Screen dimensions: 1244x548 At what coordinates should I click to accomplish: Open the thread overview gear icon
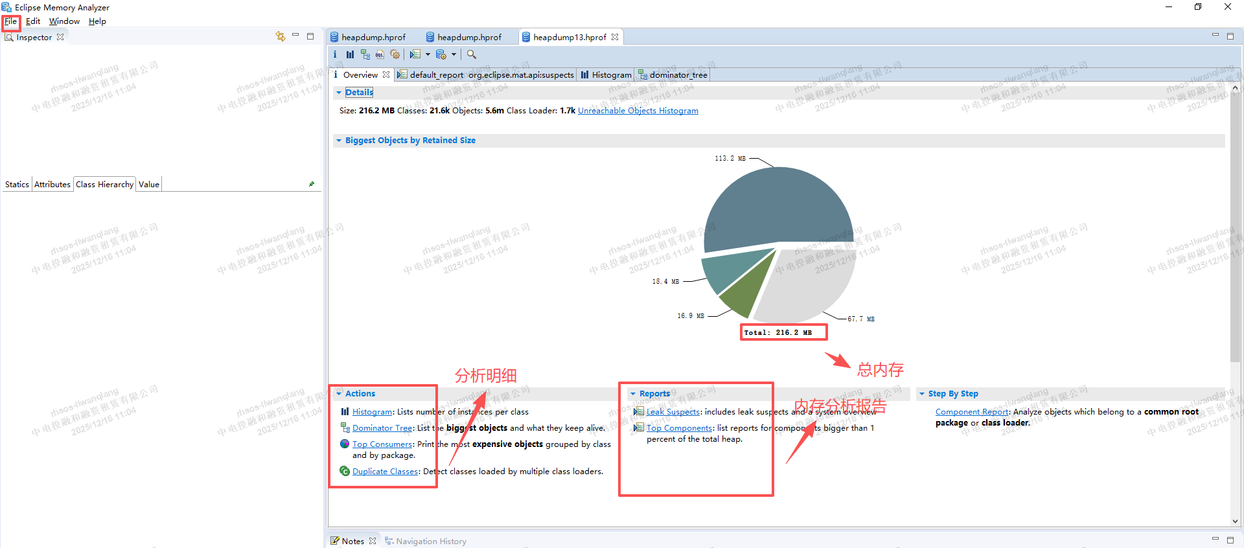tap(395, 54)
